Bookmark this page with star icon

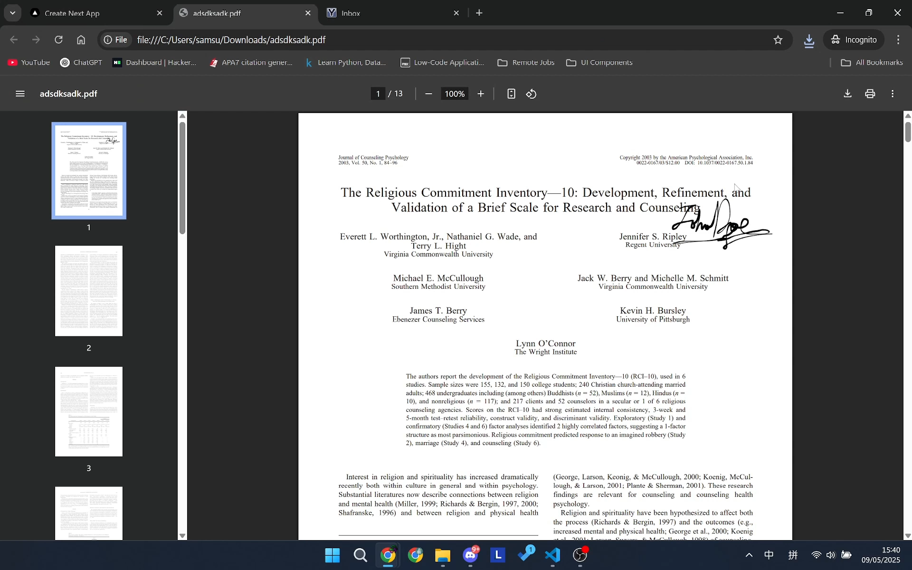(778, 40)
